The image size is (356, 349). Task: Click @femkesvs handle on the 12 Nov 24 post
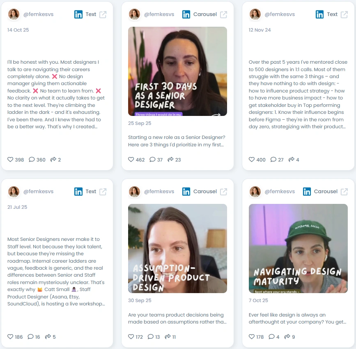(280, 14)
